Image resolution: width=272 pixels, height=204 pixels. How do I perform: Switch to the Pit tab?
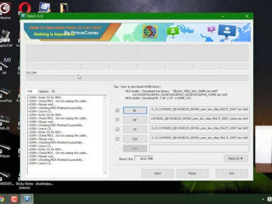pyautogui.click(x=54, y=91)
